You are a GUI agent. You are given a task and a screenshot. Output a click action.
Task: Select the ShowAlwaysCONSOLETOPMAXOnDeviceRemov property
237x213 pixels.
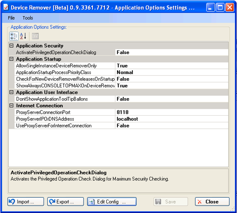[65, 86]
